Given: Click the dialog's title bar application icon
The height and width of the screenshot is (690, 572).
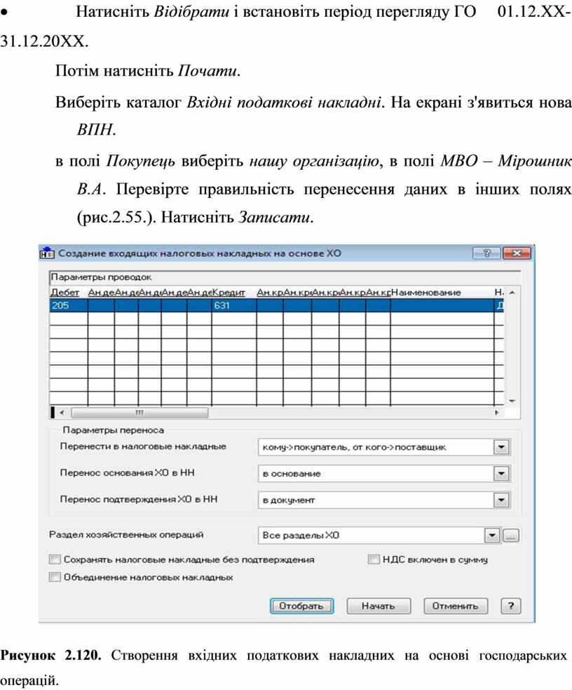Looking at the screenshot, I should point(46,253).
